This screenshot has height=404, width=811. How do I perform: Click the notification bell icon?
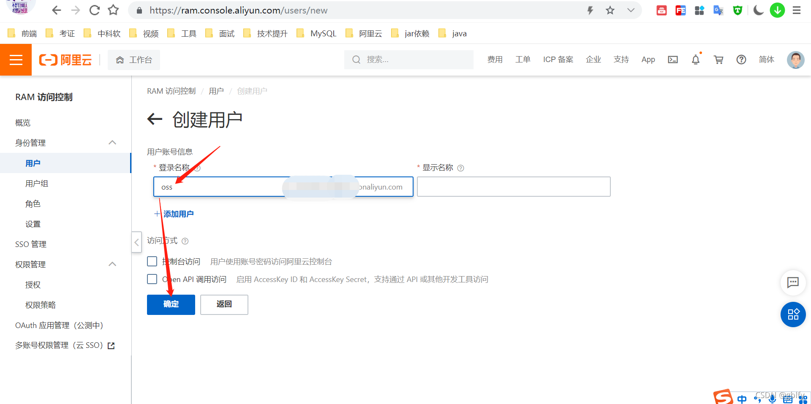[x=696, y=60]
